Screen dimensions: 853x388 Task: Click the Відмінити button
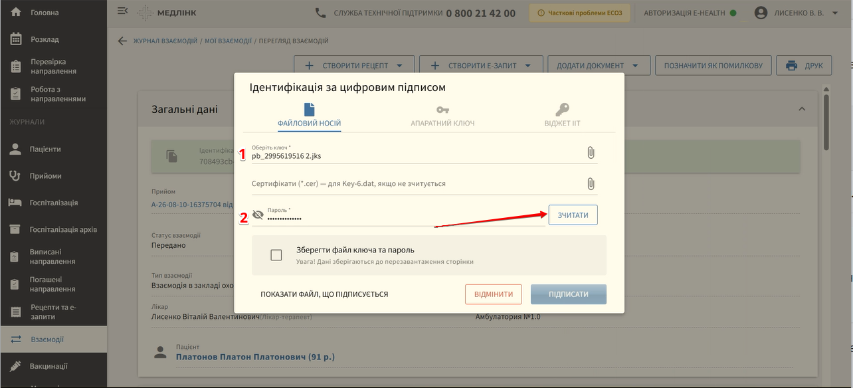[x=494, y=294]
